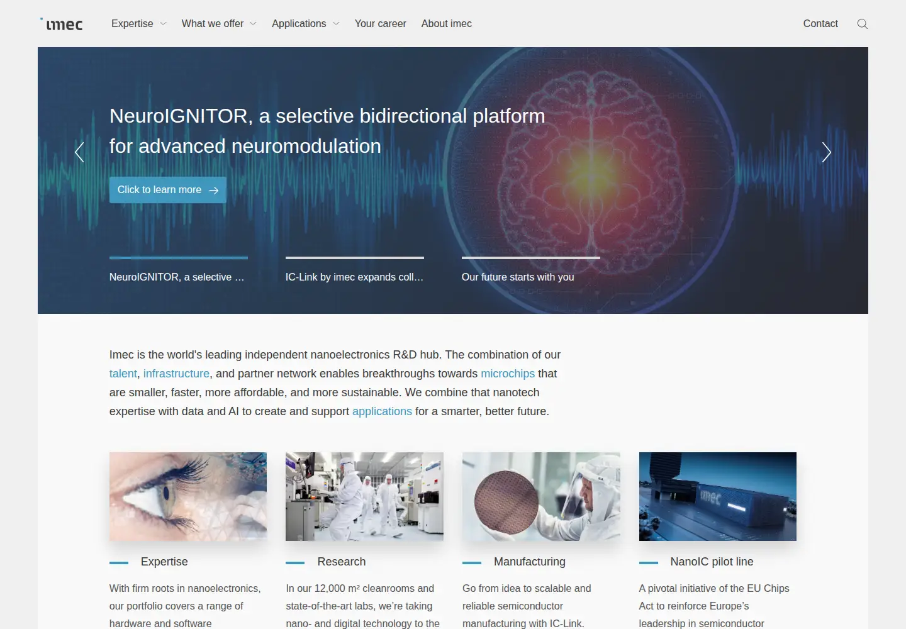This screenshot has width=906, height=629.
Task: Open the Contact link
Action: [x=820, y=23]
